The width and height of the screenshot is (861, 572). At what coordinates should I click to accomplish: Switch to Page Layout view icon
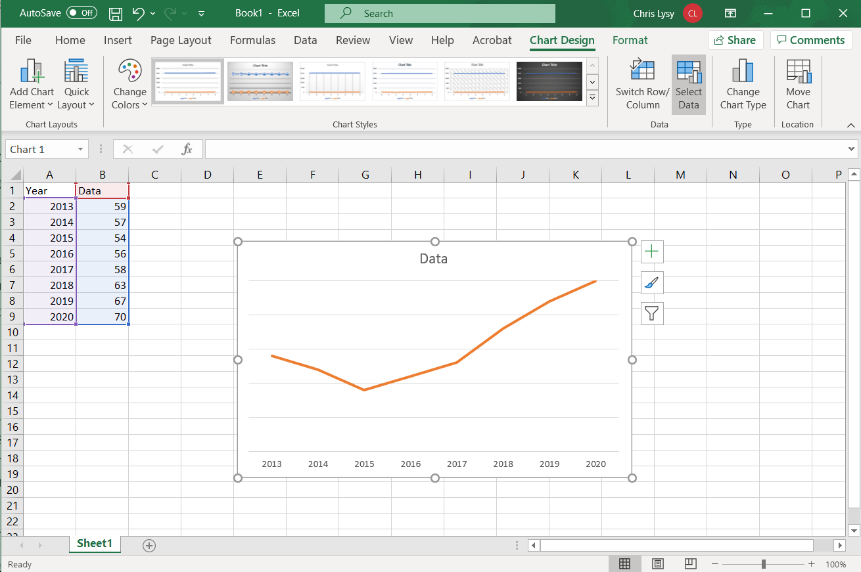click(x=658, y=563)
